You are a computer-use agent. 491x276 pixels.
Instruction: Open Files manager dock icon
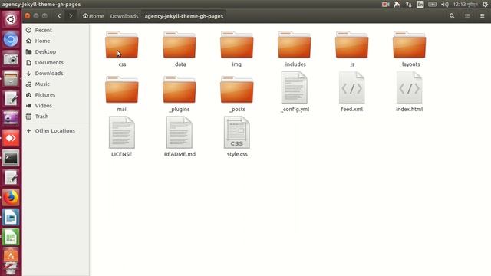pyautogui.click(x=11, y=79)
